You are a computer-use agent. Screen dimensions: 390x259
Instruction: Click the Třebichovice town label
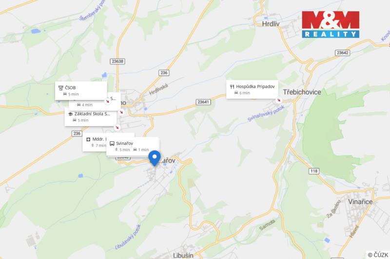[302, 92]
